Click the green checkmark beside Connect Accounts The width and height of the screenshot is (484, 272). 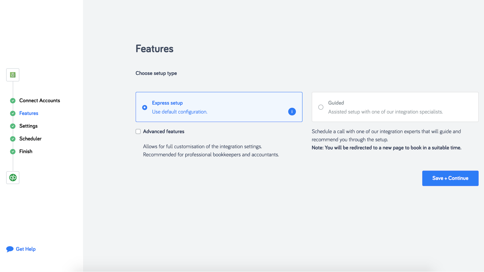[12, 100]
